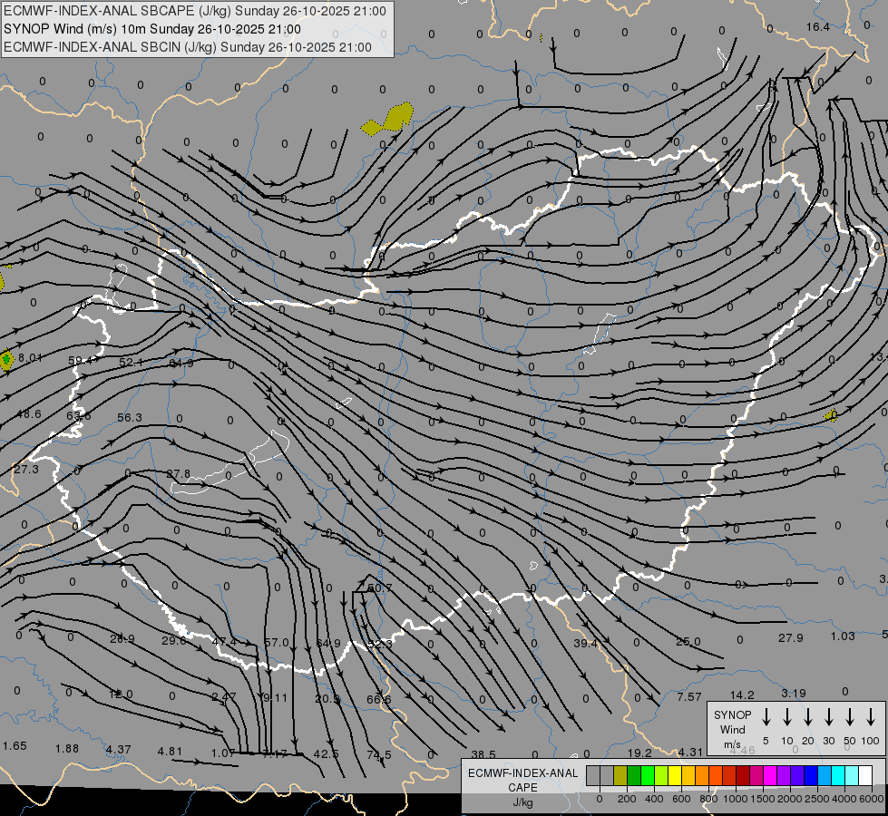Pick the cyan CAPE legend swatch
The height and width of the screenshot is (816, 888).
837,776
